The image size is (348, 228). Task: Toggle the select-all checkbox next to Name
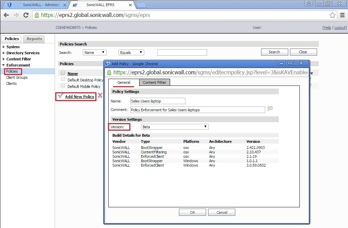tap(62, 73)
